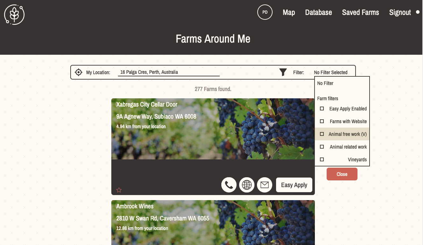Choose the No Filter option

click(325, 83)
